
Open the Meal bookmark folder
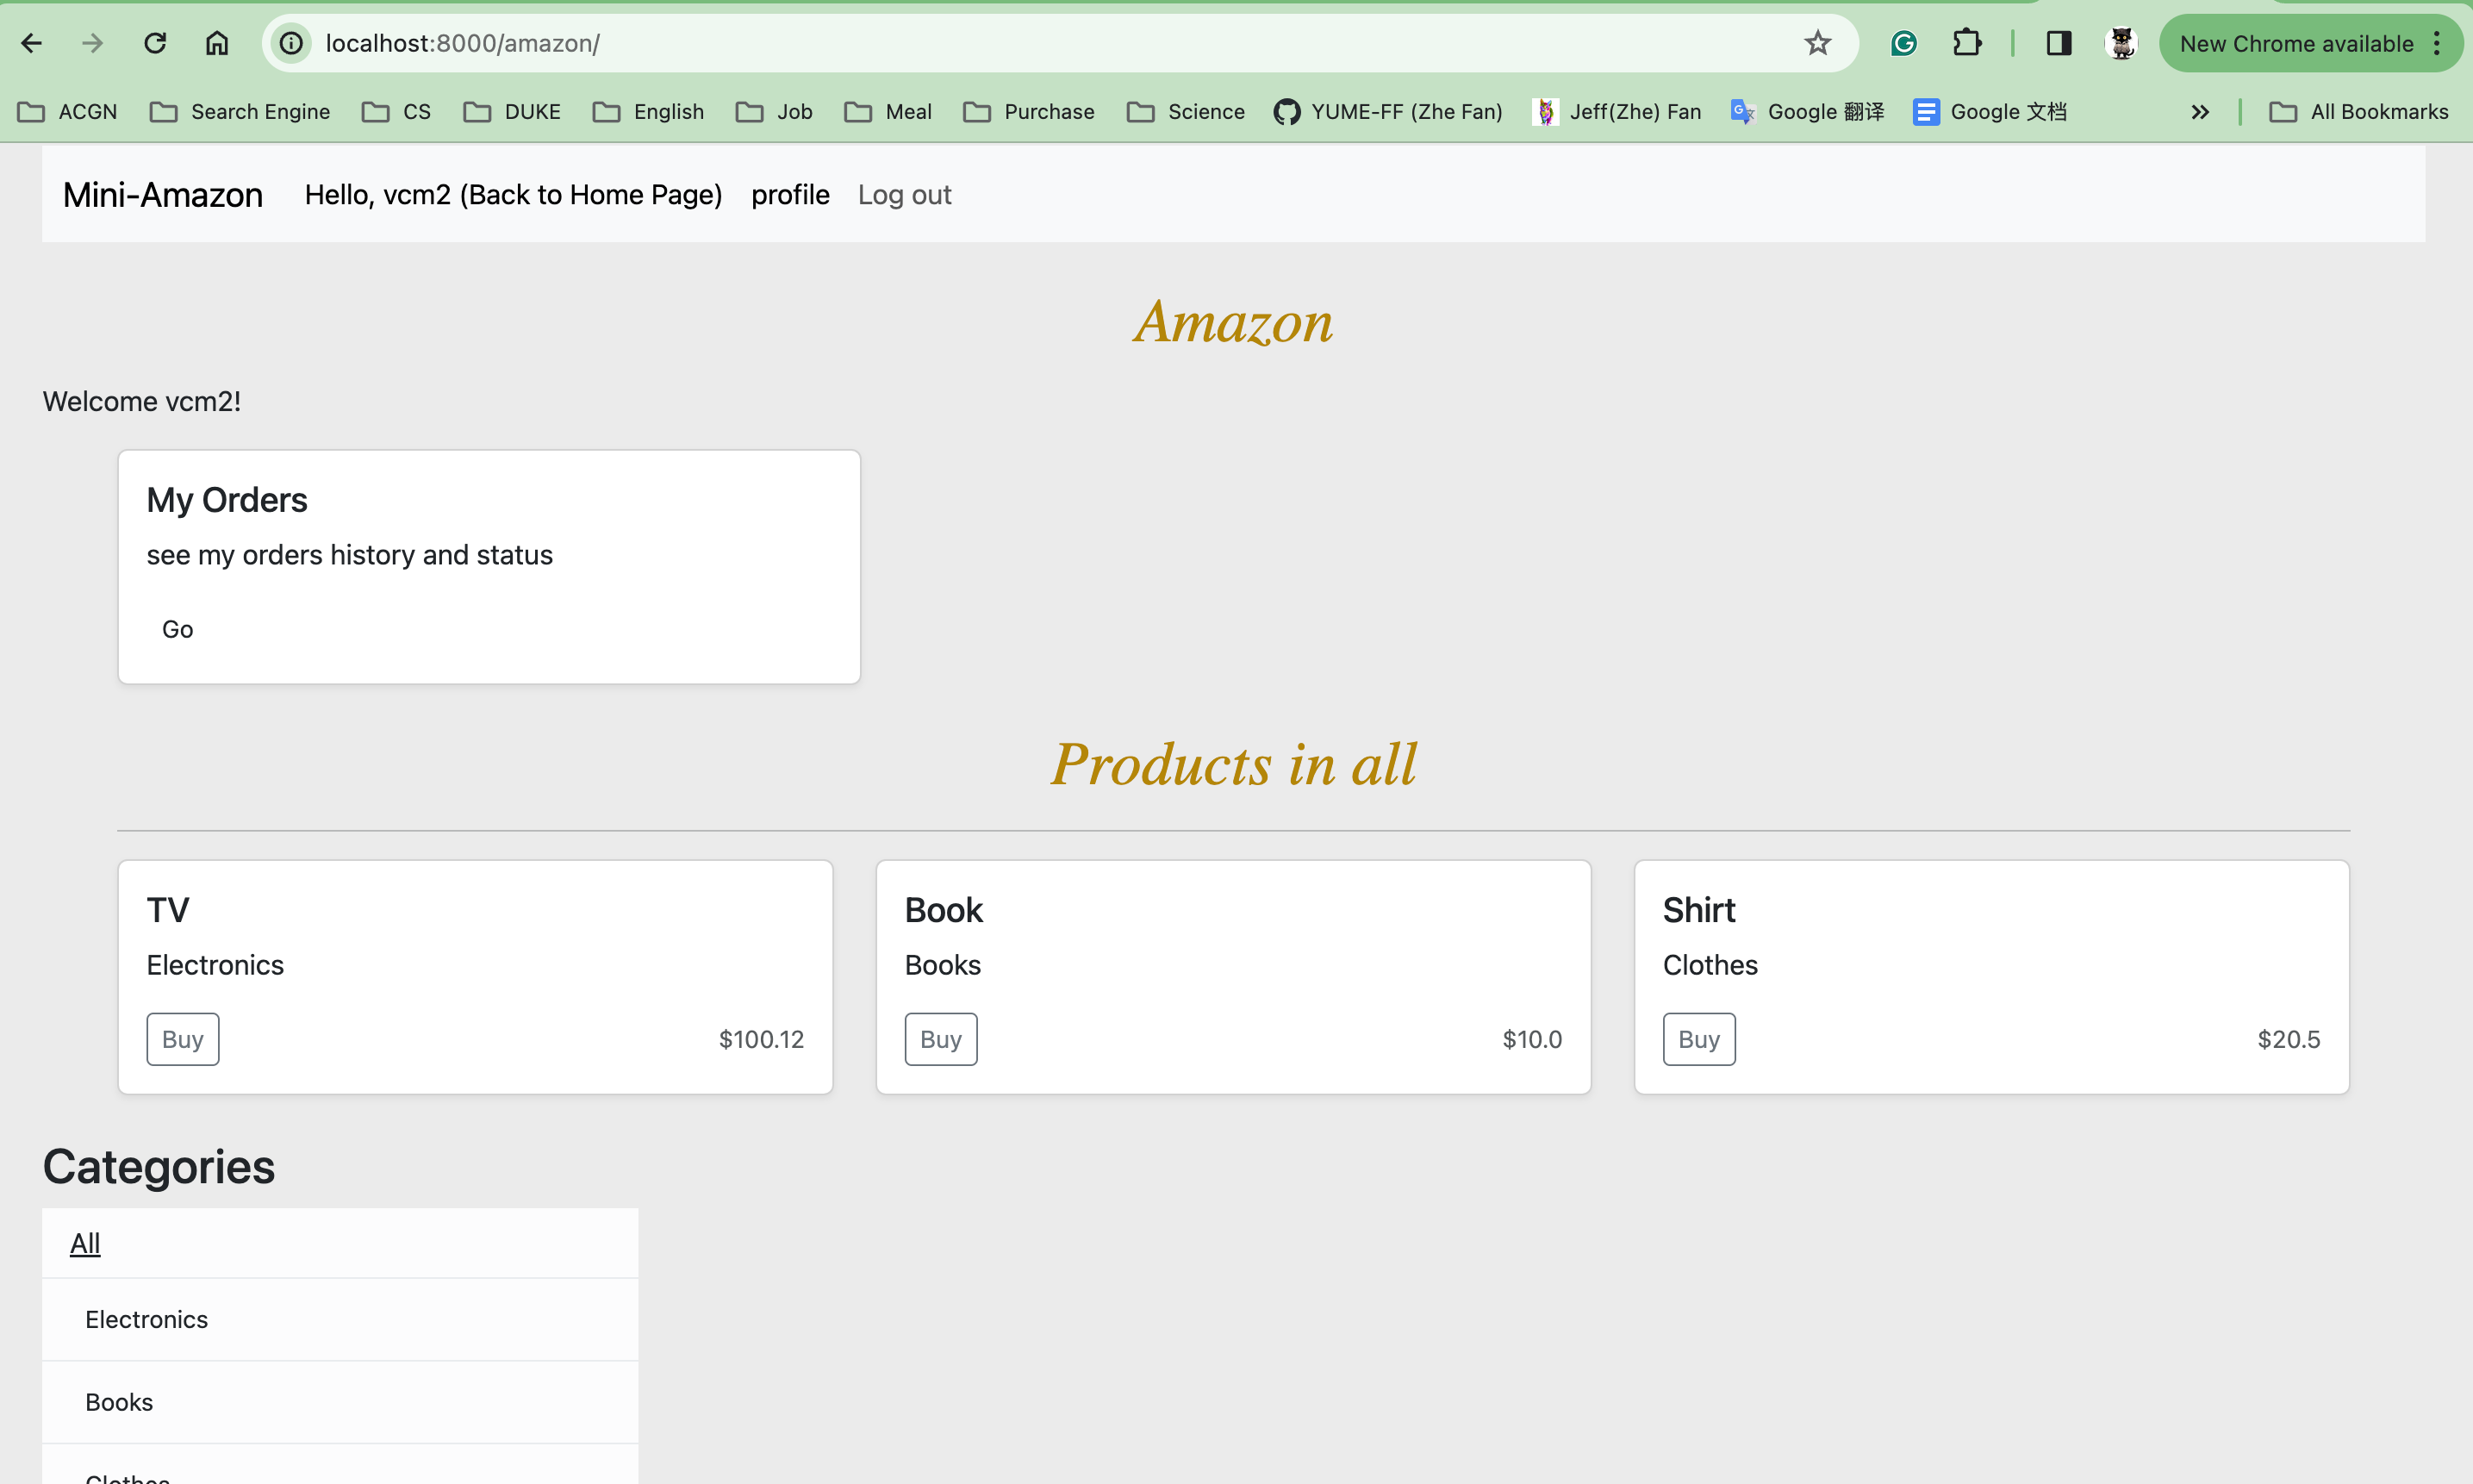888,112
